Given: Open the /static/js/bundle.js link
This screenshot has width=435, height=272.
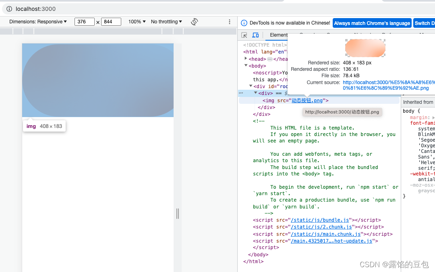Looking at the screenshot, I should [x=320, y=220].
